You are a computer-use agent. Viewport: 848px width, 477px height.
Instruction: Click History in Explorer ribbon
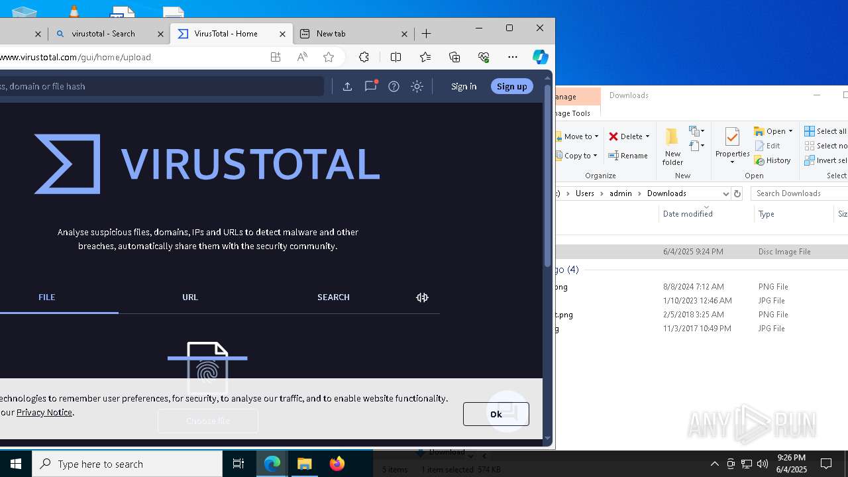[x=772, y=160]
